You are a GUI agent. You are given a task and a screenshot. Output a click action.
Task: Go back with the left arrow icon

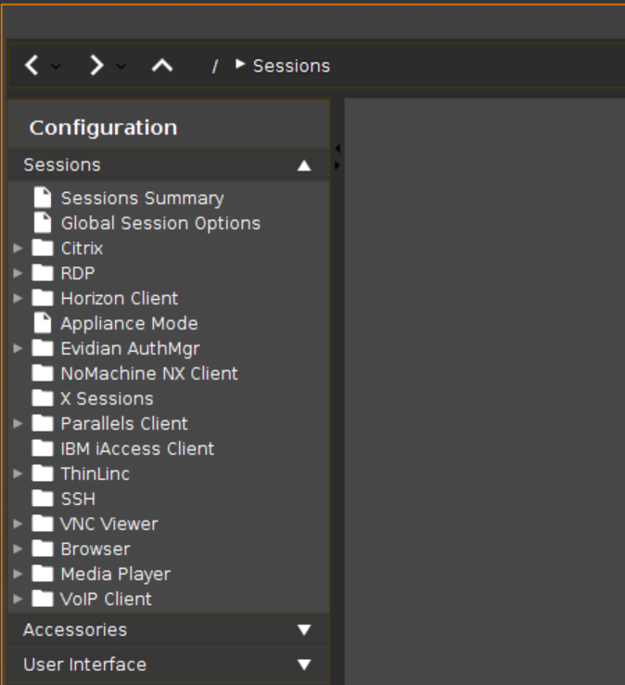(32, 66)
